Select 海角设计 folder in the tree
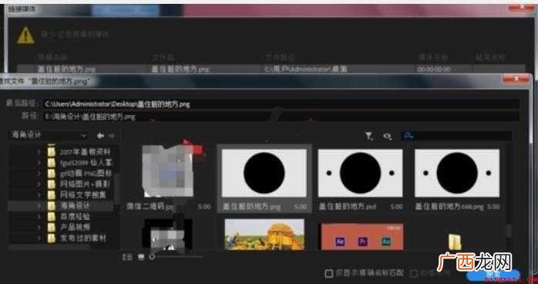 (75, 206)
